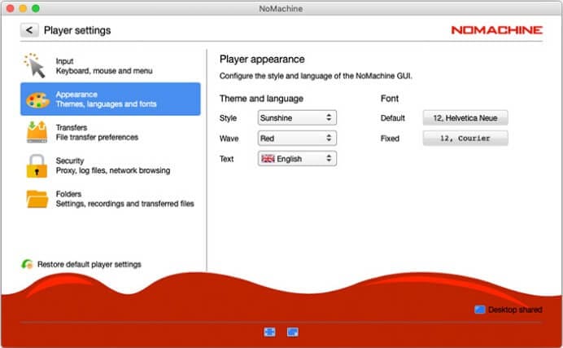Go back using the arrow button
563x348 pixels.
29,30
